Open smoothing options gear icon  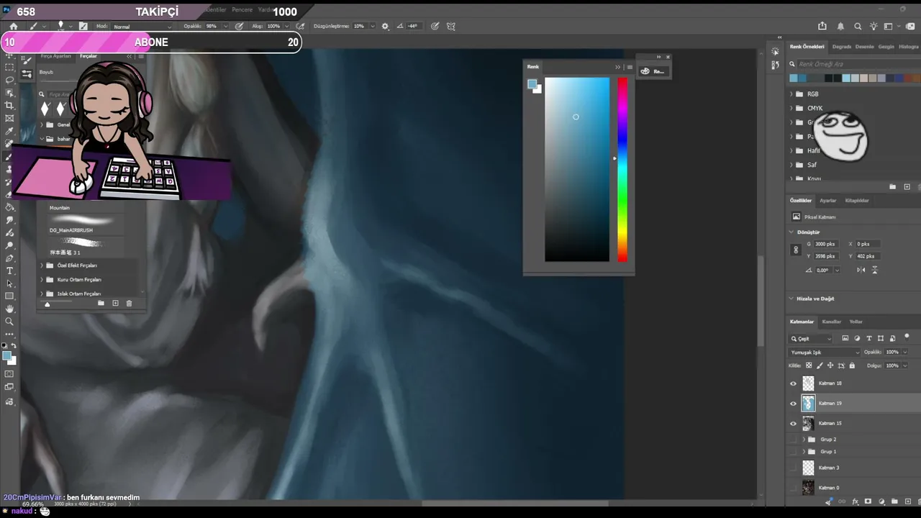(x=385, y=26)
